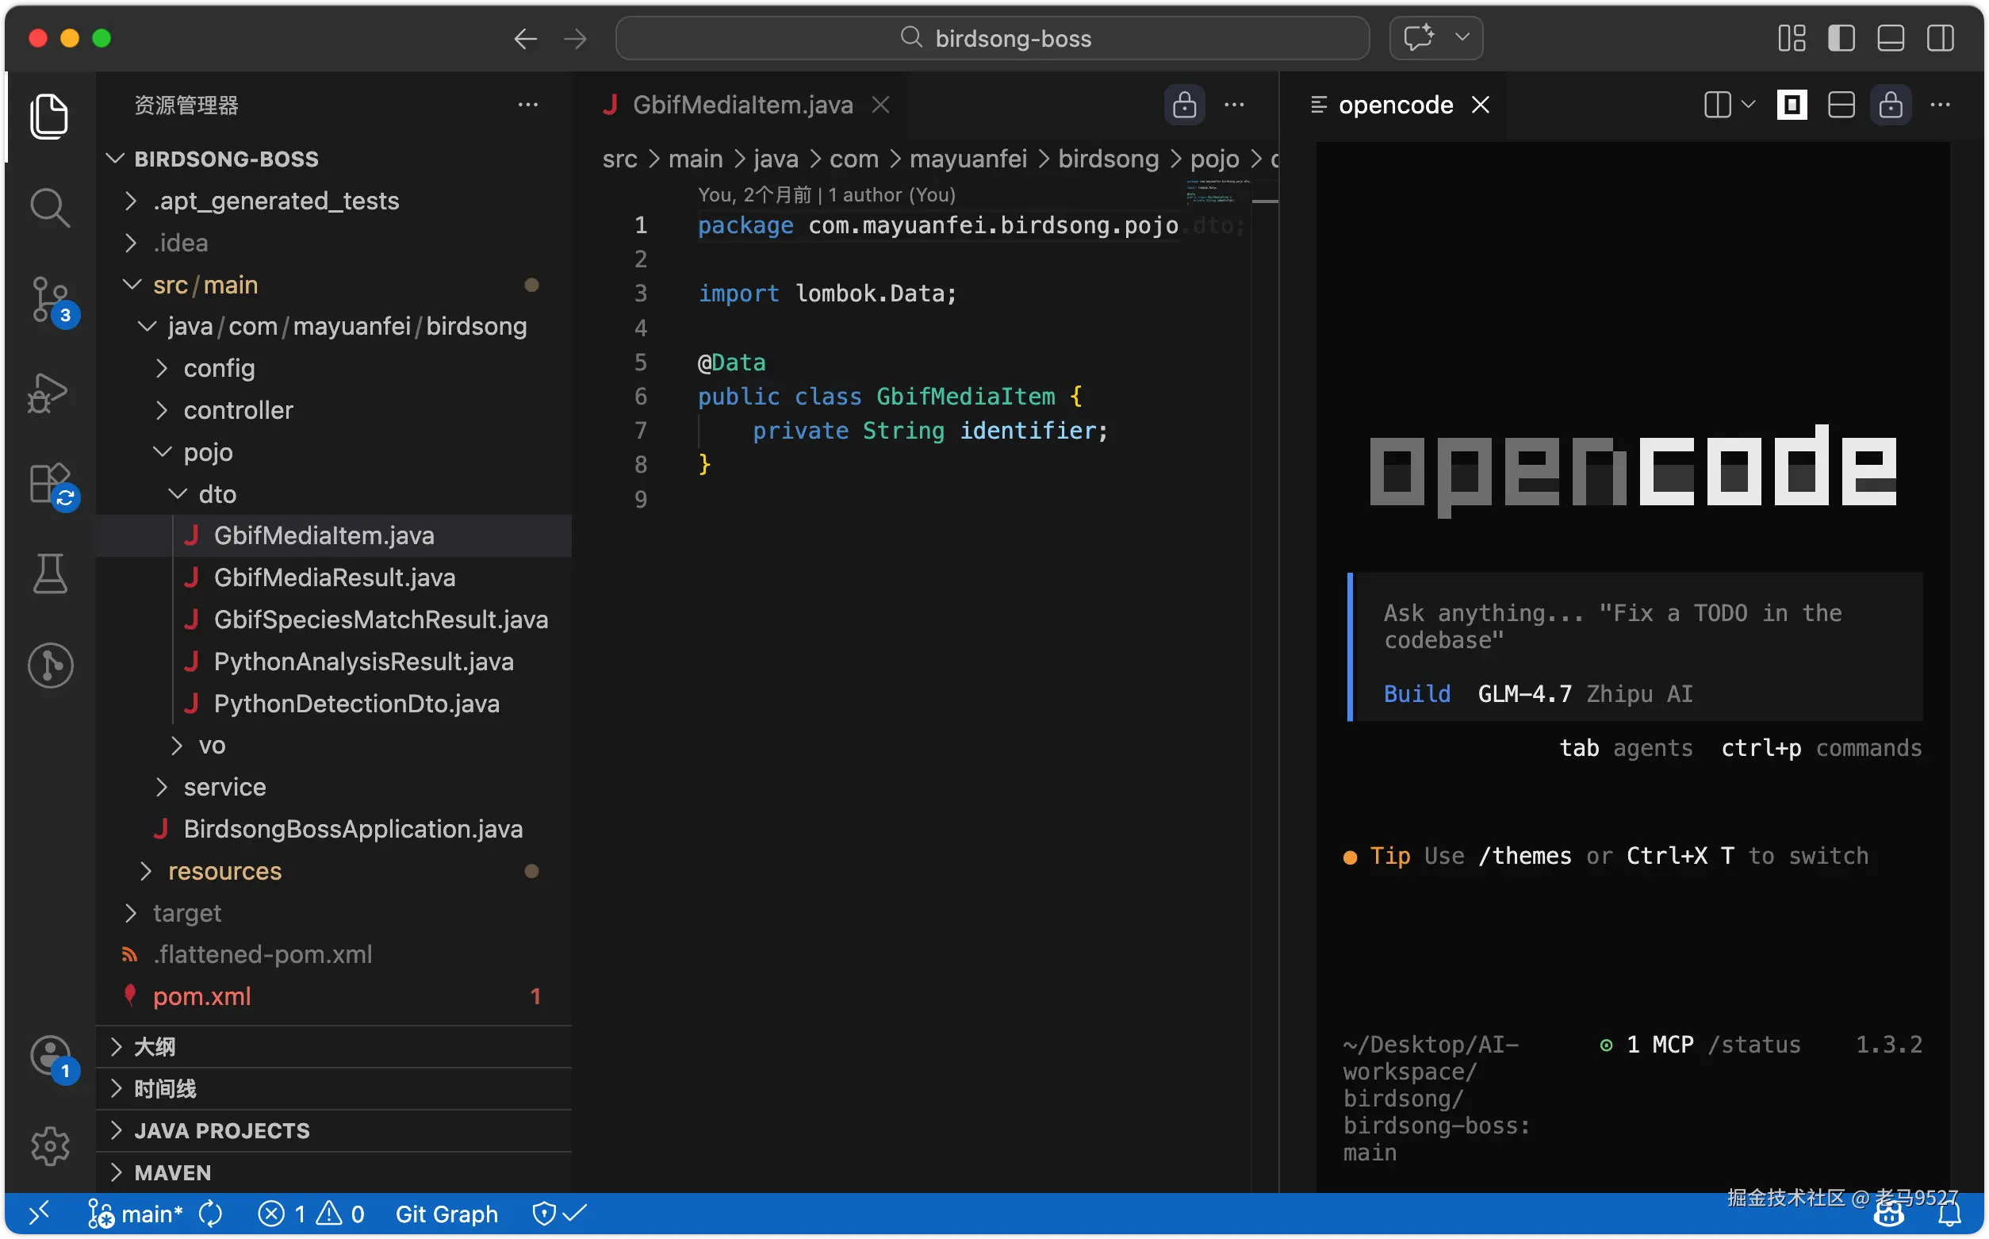Viewport: 1989px width, 1239px height.
Task: Click Git Graph in status bar
Action: [446, 1214]
